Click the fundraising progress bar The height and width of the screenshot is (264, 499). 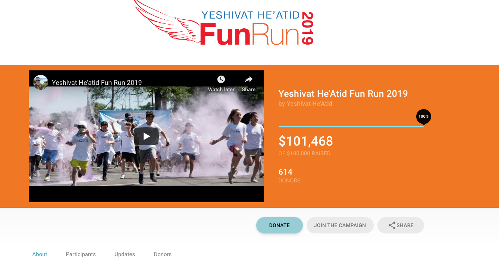click(351, 127)
